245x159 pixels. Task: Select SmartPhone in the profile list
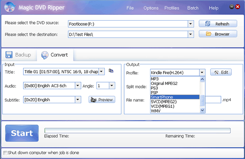[x=175, y=97]
